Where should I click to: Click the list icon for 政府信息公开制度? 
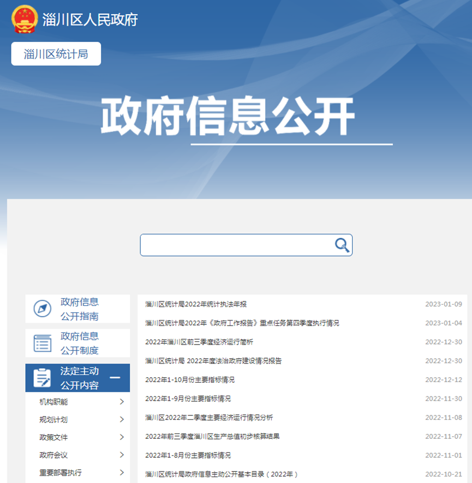[42, 343]
